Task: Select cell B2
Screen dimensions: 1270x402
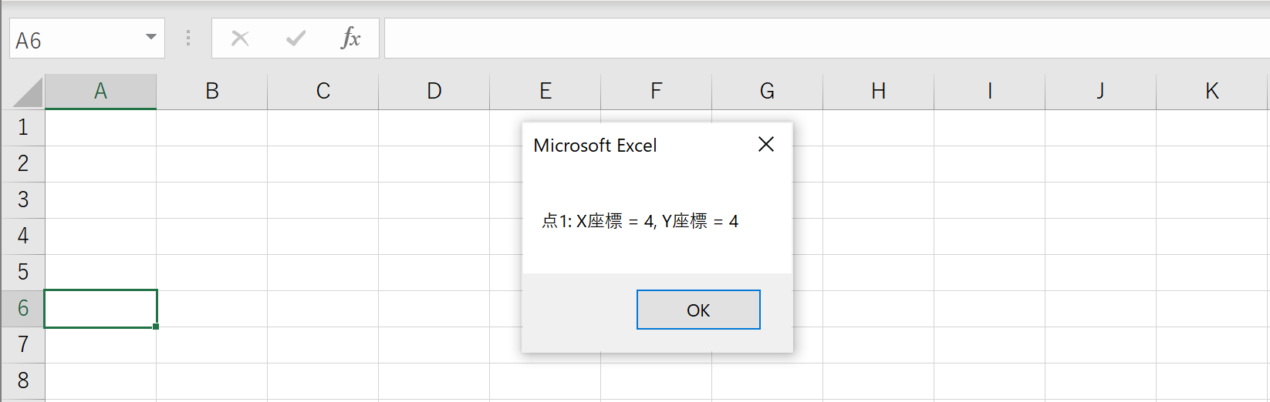Action: pos(212,164)
